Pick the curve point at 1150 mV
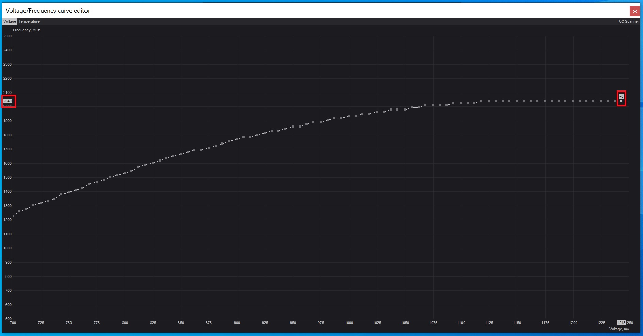The image size is (643, 336). point(517,101)
